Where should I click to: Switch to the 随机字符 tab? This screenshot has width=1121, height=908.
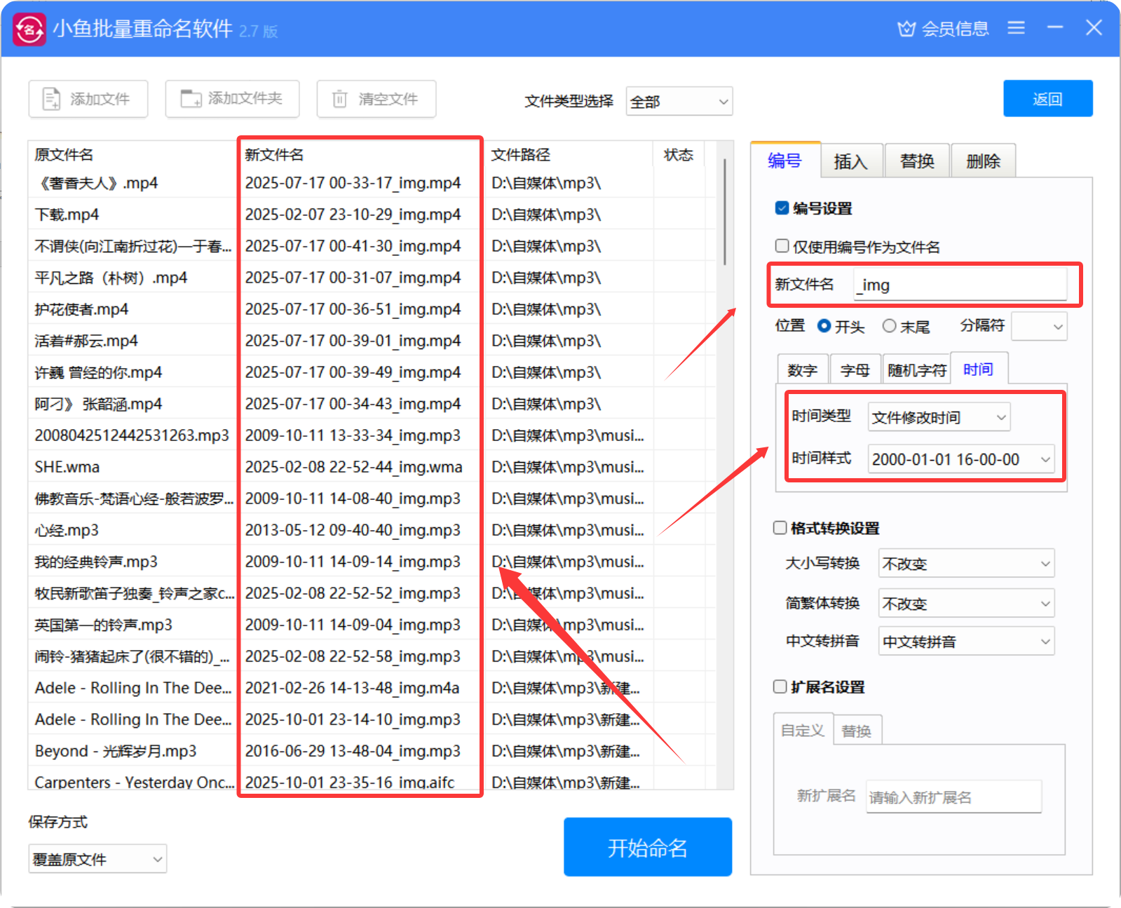tap(916, 370)
